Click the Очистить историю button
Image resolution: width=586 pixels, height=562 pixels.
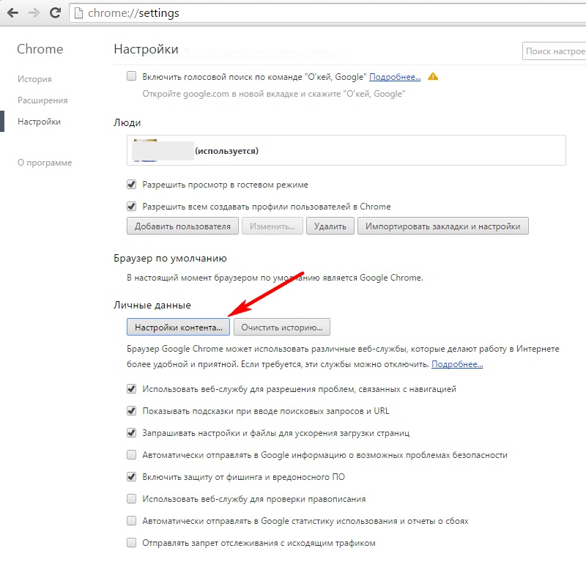pyautogui.click(x=283, y=326)
